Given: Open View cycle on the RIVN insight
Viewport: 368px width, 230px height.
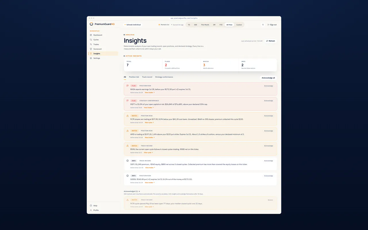Looking at the screenshot, I should click(x=148, y=153).
